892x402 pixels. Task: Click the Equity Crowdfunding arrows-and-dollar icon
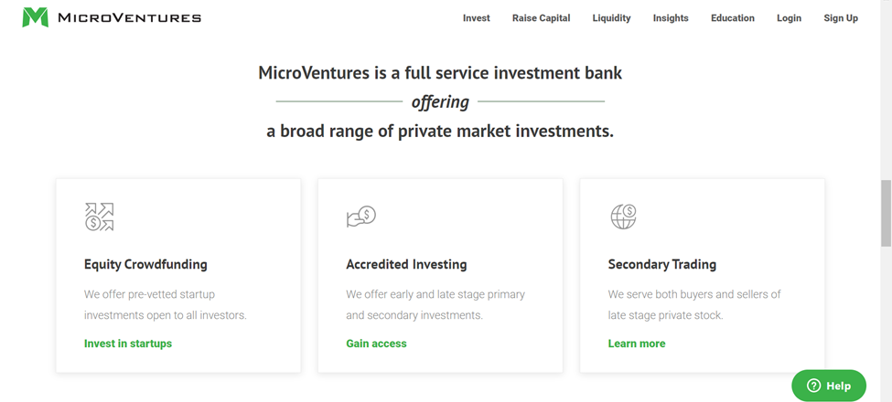click(100, 217)
